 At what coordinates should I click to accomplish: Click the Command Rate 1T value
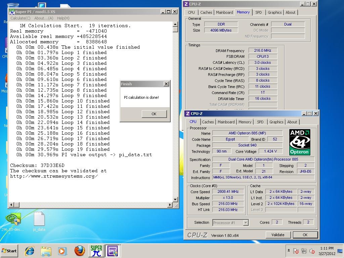click(x=263, y=93)
